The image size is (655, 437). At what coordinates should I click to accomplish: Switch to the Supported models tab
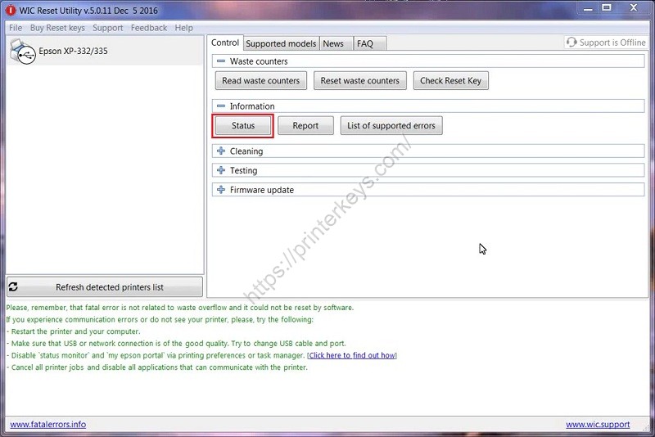coord(281,43)
